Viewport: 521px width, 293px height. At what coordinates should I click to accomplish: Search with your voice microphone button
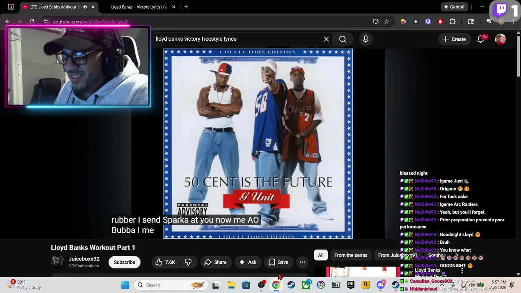[366, 39]
